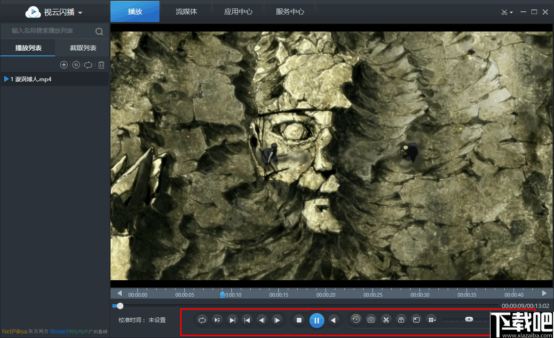The height and width of the screenshot is (338, 554).
Task: Open the multi-screen grid layout dropdown
Action: (432, 320)
